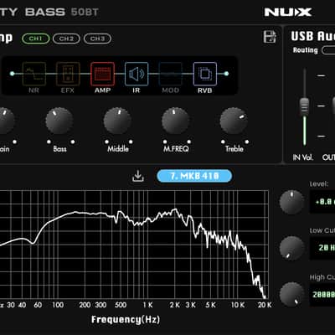The image size is (335, 335).
Task: Click the 1 K frequency axis label
Action: 148,305
